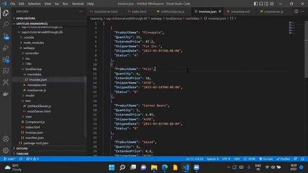Open Microsoft Edge from the taskbar
The width and height of the screenshot is (308, 173).
[165, 167]
